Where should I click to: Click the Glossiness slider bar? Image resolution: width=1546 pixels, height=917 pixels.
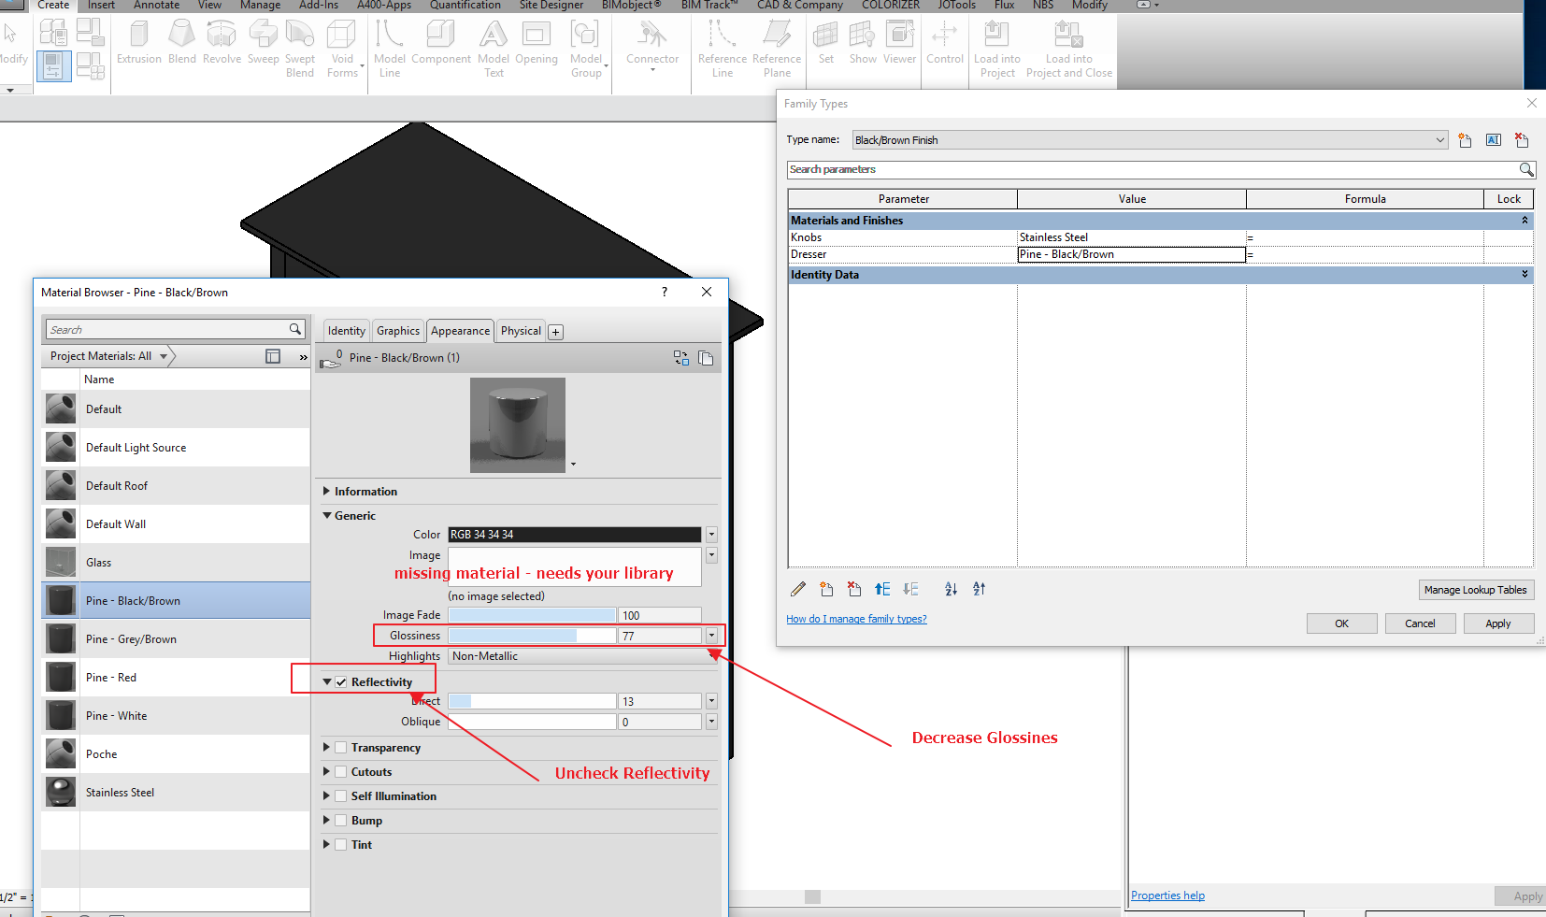532,636
